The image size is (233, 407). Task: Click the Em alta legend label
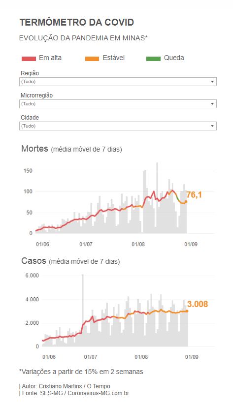(50, 58)
